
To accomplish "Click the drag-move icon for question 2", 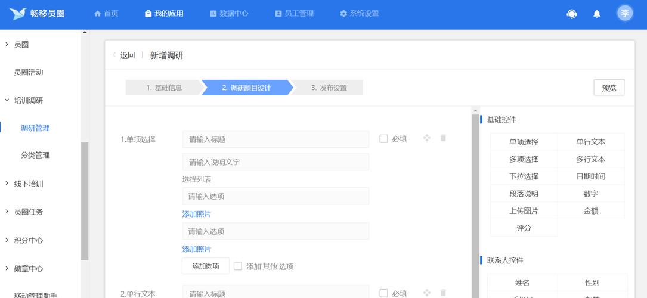I will (427, 293).
